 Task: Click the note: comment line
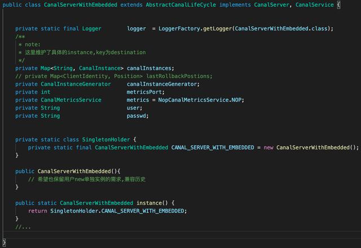[29, 45]
